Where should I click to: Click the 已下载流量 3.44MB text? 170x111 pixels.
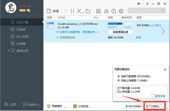click(129, 88)
